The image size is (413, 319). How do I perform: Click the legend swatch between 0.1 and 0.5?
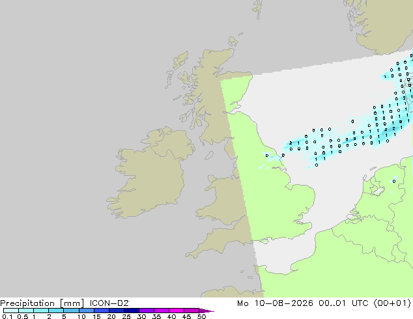pos(11,311)
